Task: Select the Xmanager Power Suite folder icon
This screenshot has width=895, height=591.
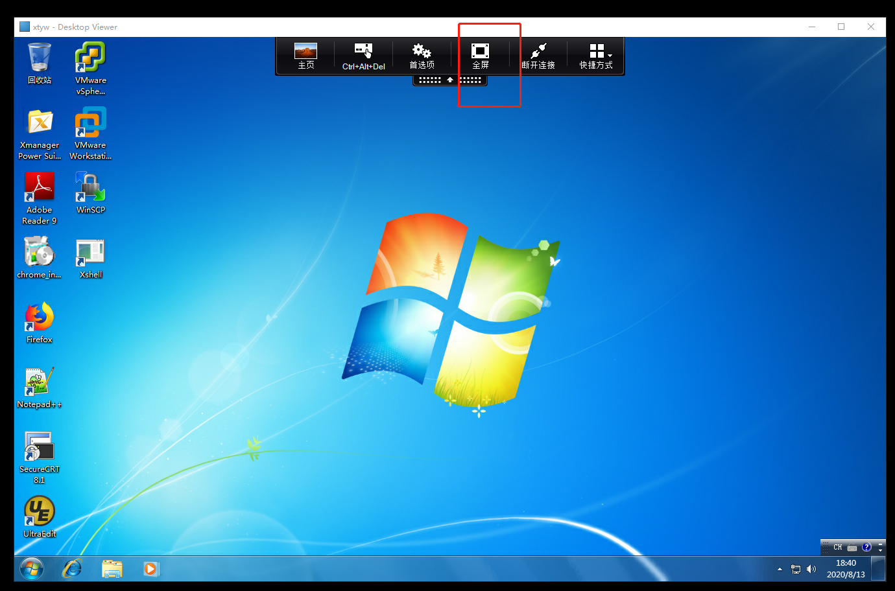Action: point(40,133)
